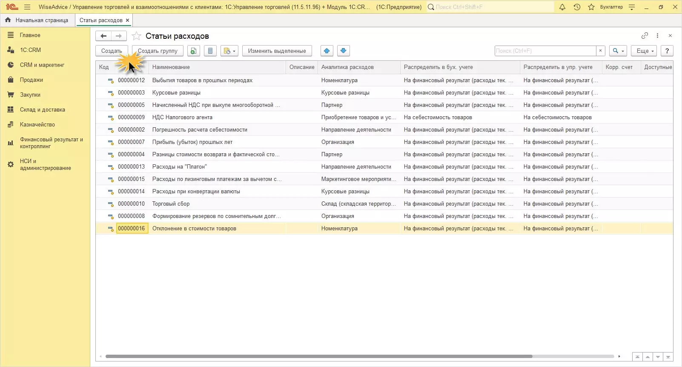Screen dimensions: 682x367
Task: Navigate back with the left arrow
Action: click(103, 36)
